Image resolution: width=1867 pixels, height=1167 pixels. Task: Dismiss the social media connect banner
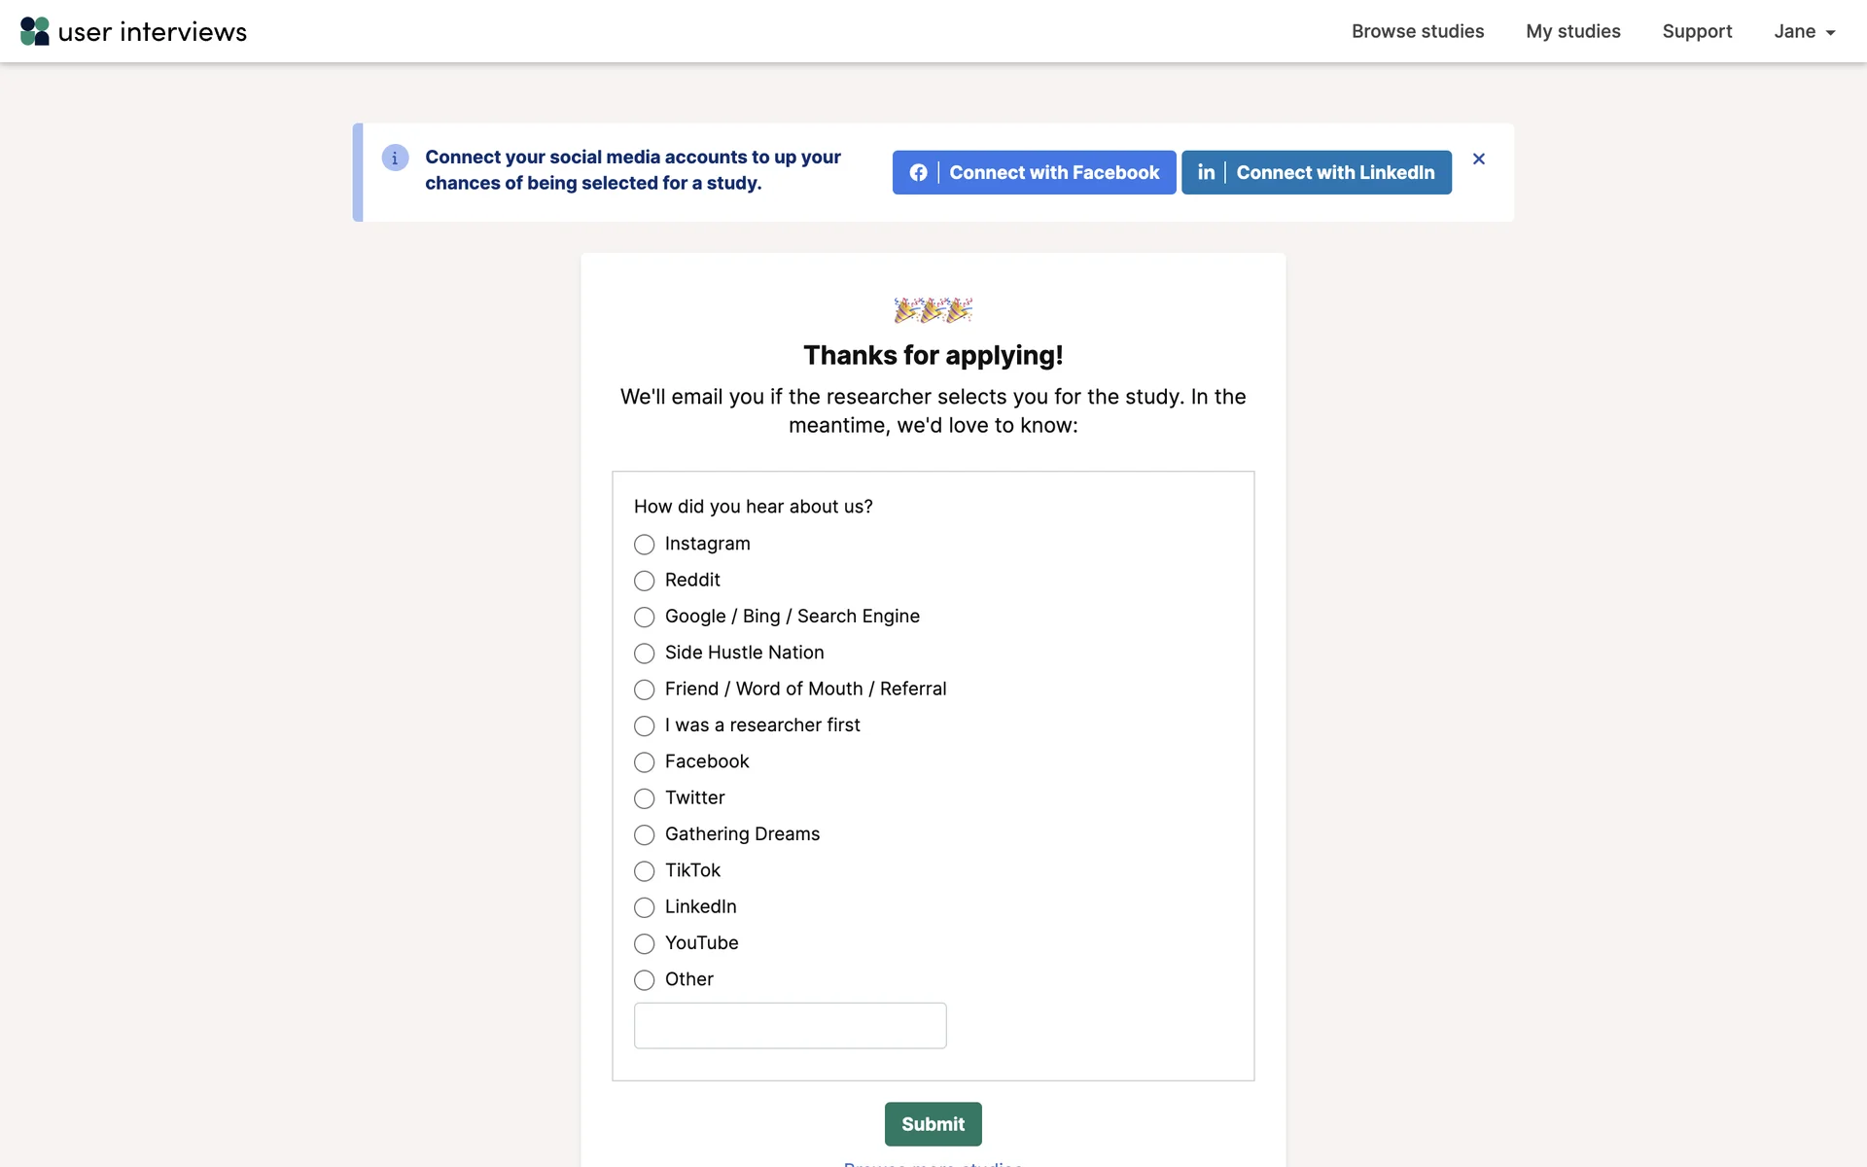coord(1478,159)
